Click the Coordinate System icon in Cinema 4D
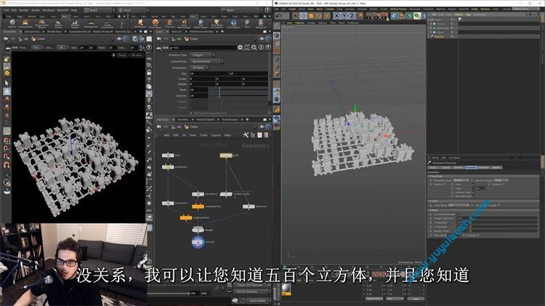545x306 pixels. point(360,16)
